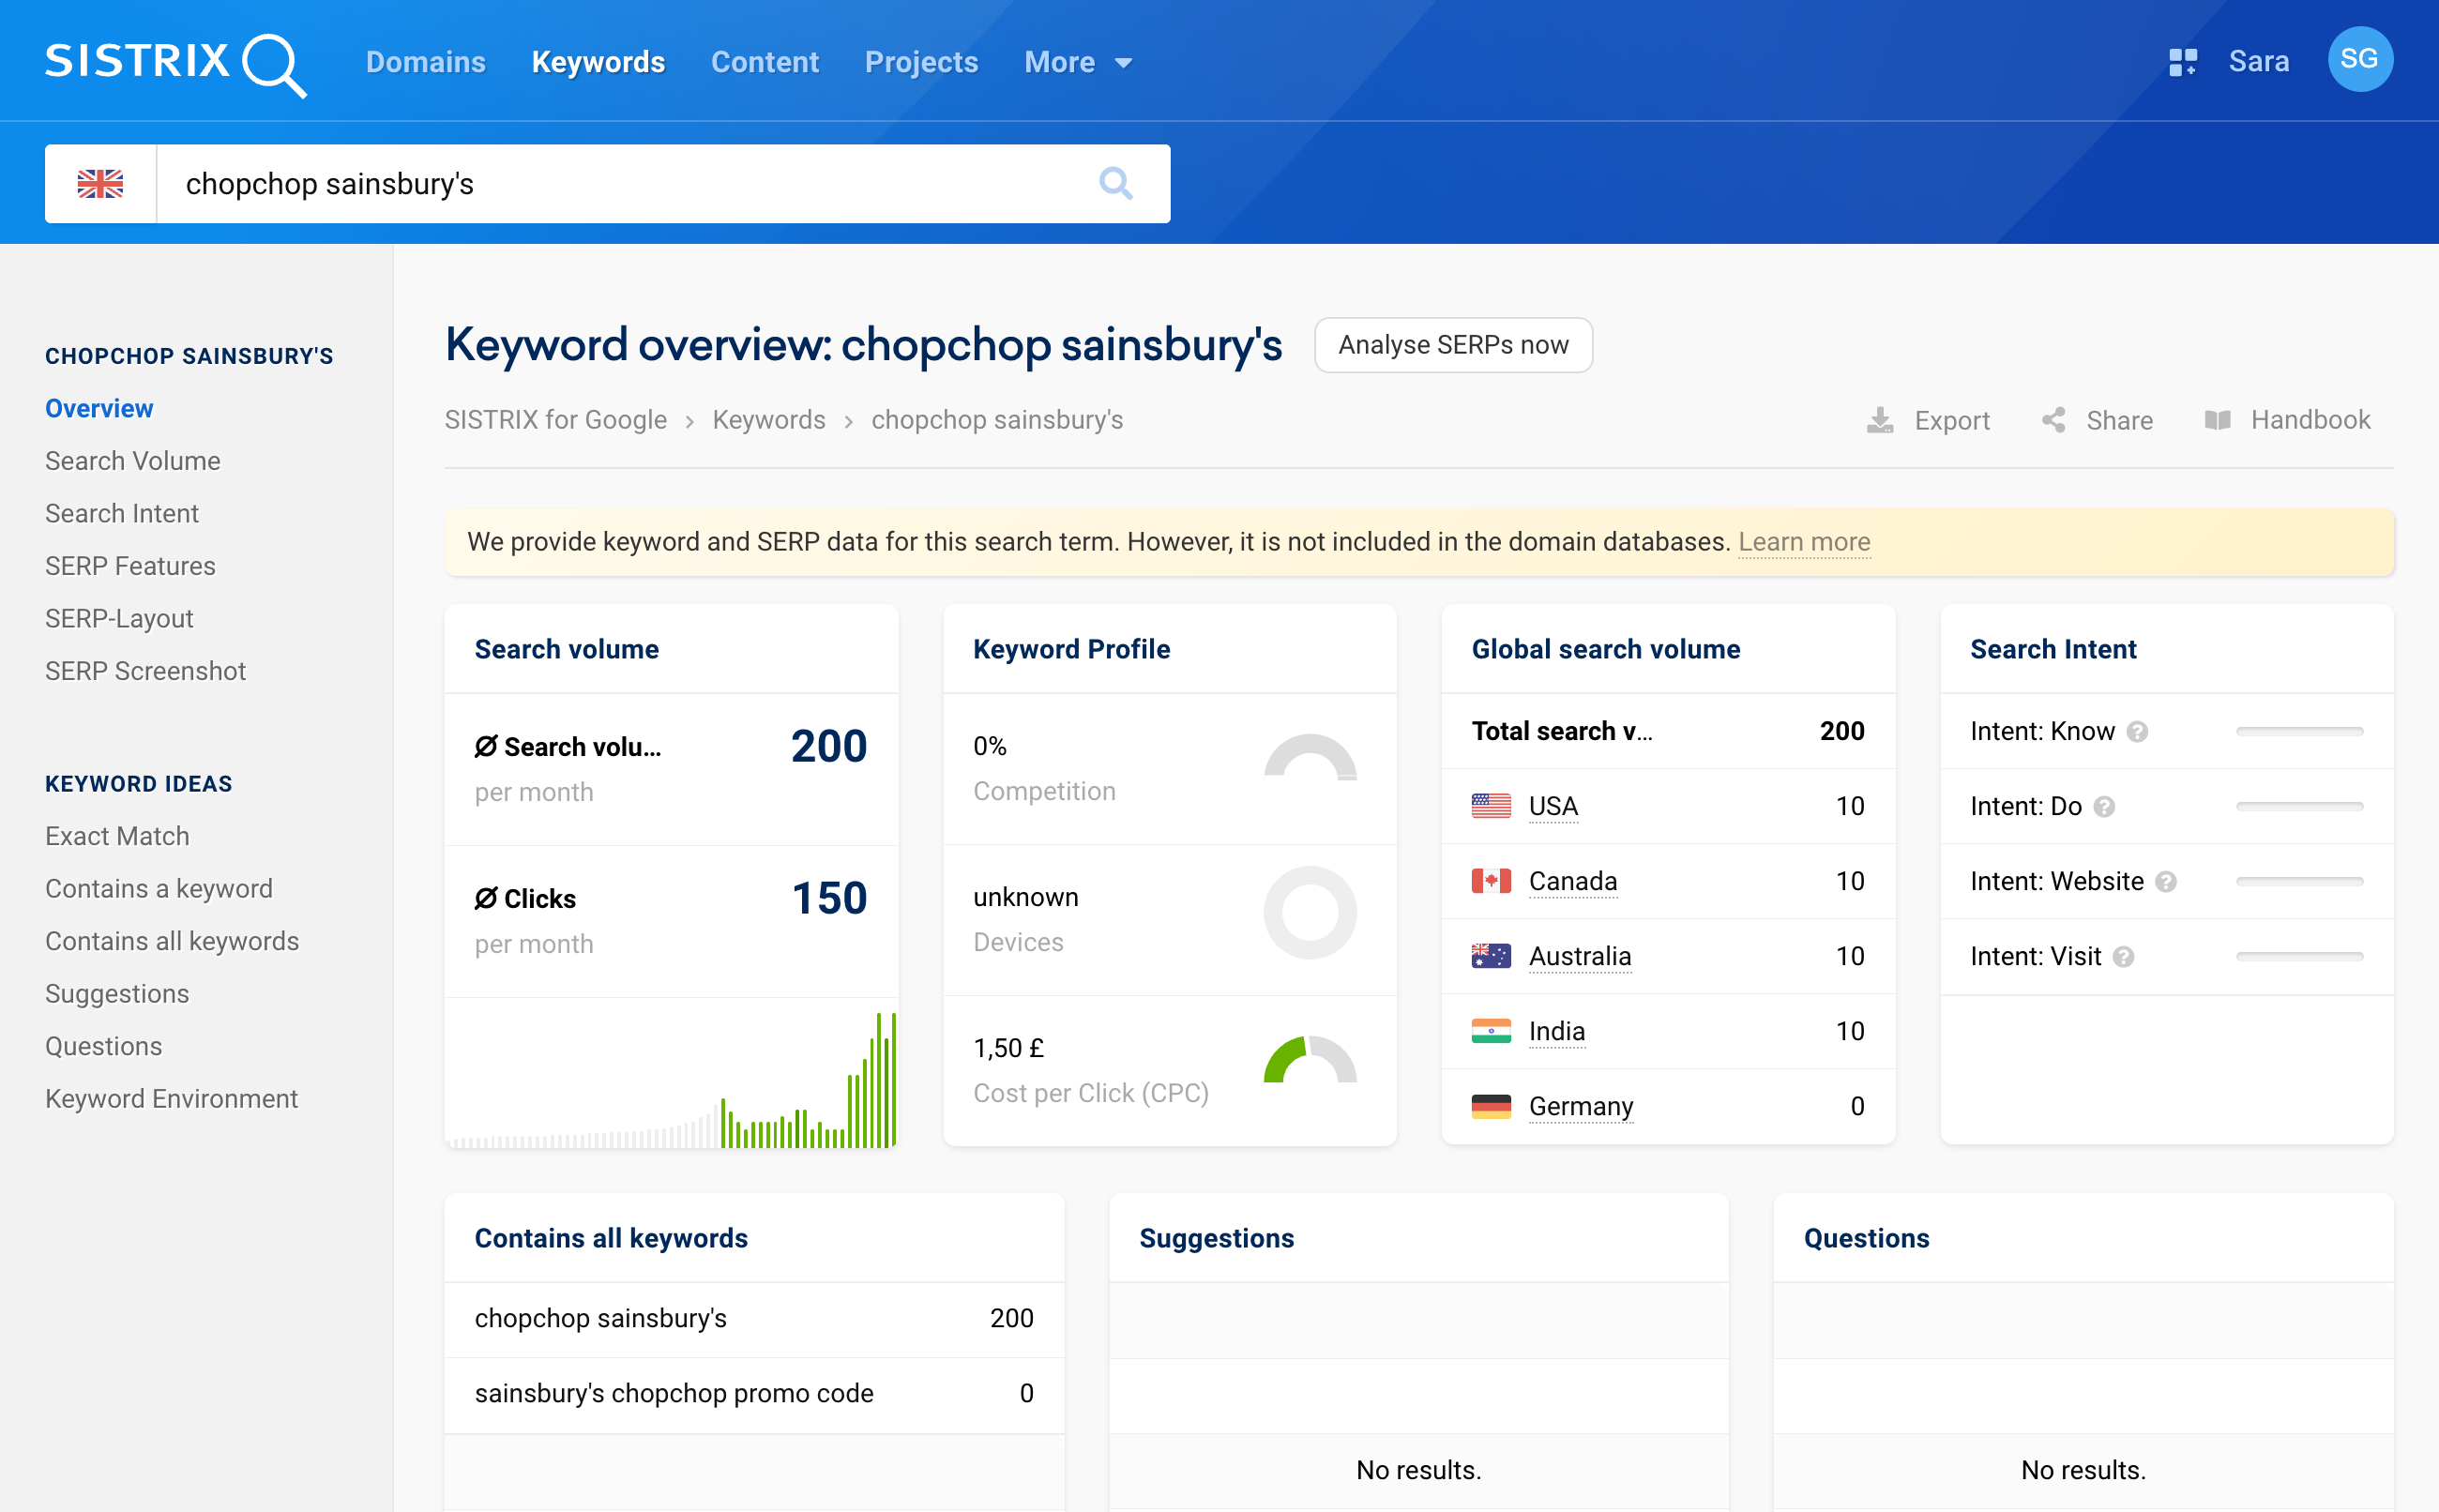Open Questions in the sidebar
This screenshot has height=1512, width=2439.
(x=103, y=1046)
